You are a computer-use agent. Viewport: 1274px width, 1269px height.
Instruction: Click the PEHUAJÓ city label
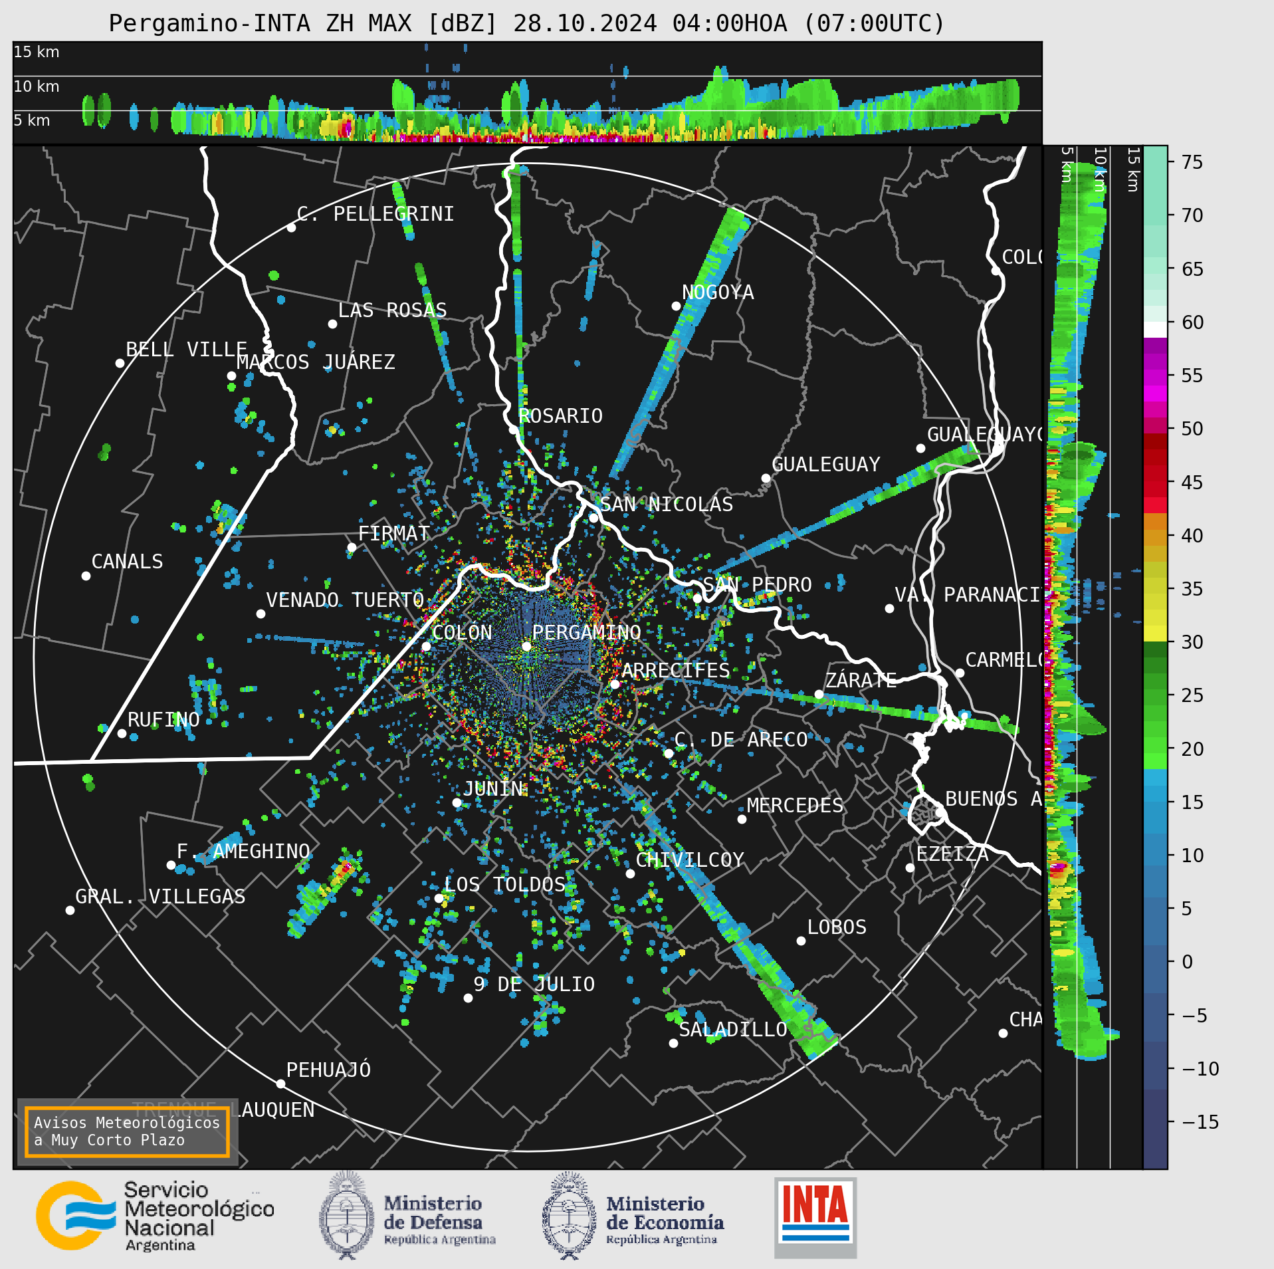point(328,1070)
